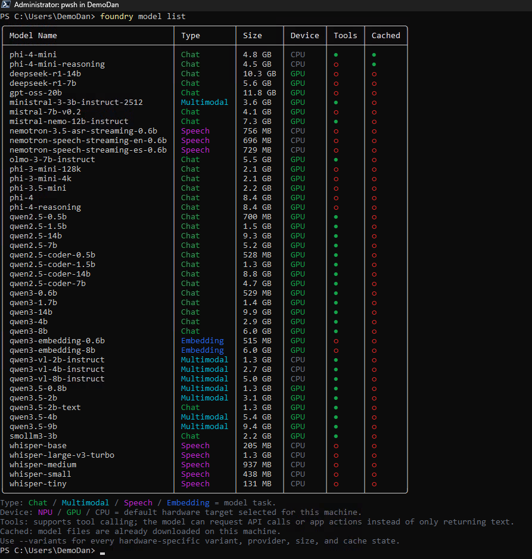This screenshot has height=559, width=532.
Task: Click red Cached circle for whisper-medium
Action: (374, 465)
